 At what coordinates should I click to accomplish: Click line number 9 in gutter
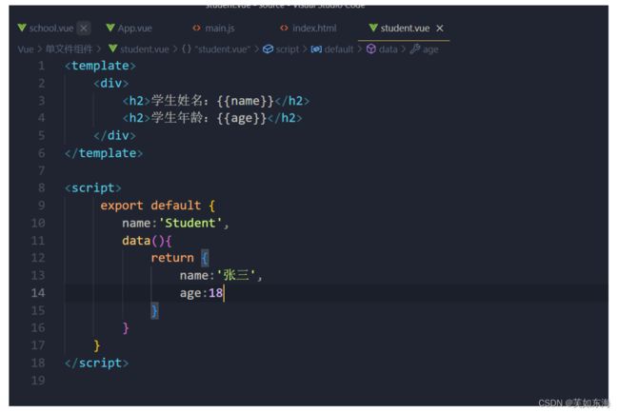click(42, 206)
